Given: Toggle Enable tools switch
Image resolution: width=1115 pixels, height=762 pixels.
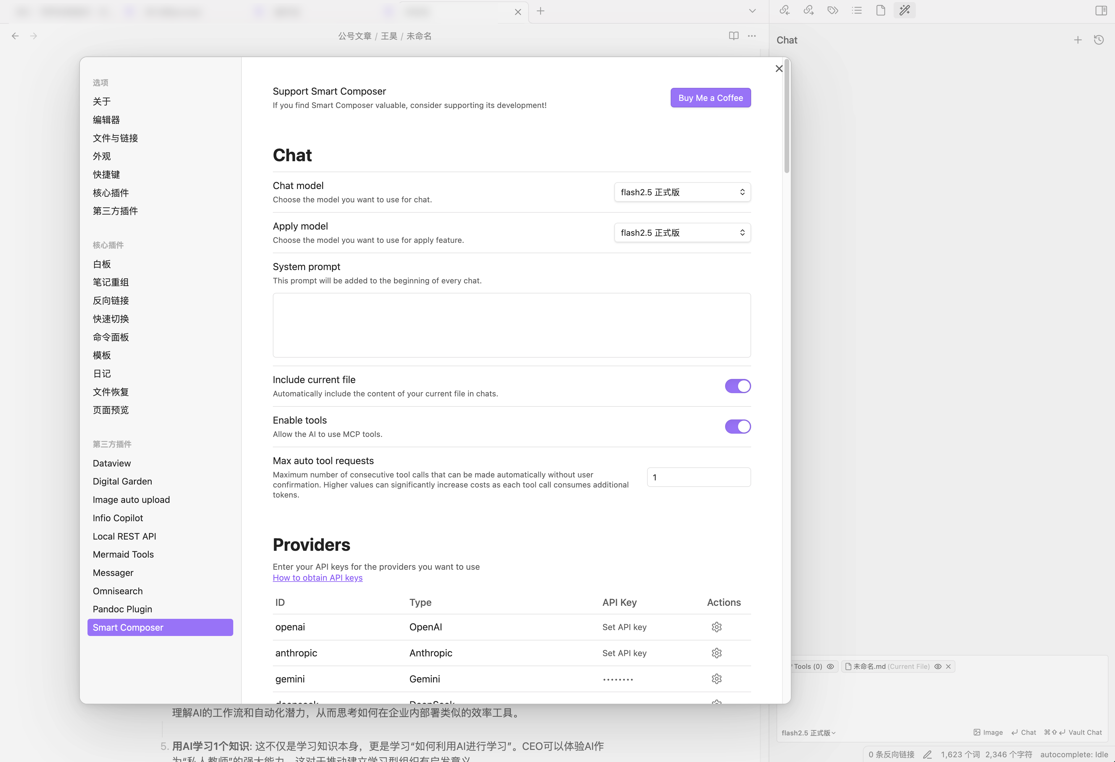Looking at the screenshot, I should 738,426.
